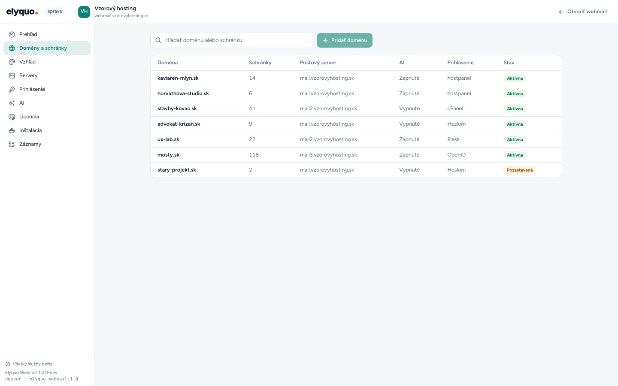Image resolution: width=618 pixels, height=386 pixels.
Task: Select the horvathova-studio.sk domain name
Action: click(183, 93)
